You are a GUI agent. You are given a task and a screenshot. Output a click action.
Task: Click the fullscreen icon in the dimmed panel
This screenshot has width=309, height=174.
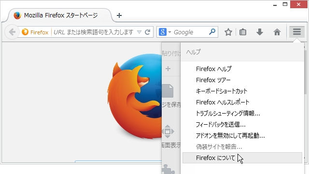(168, 131)
